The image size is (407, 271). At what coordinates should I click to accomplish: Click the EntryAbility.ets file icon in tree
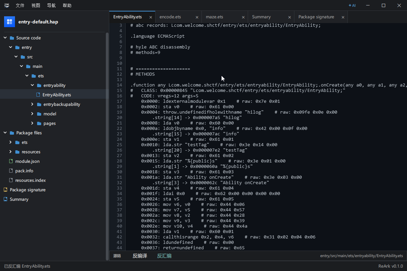(38, 95)
